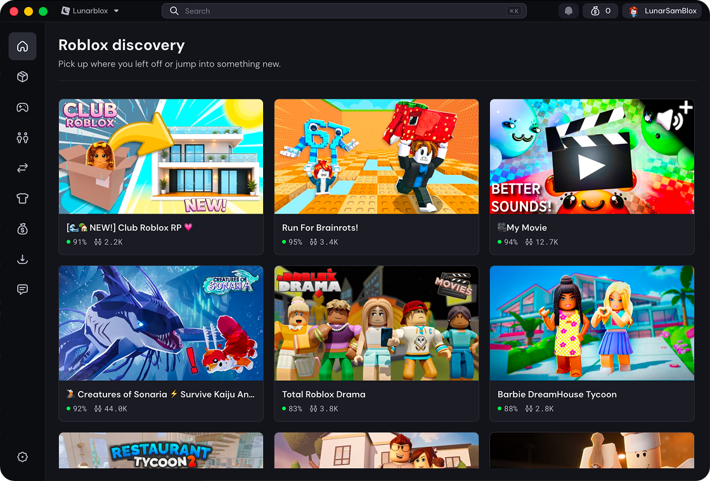710x481 pixels.
Task: Click the notification bell icon
Action: [568, 11]
